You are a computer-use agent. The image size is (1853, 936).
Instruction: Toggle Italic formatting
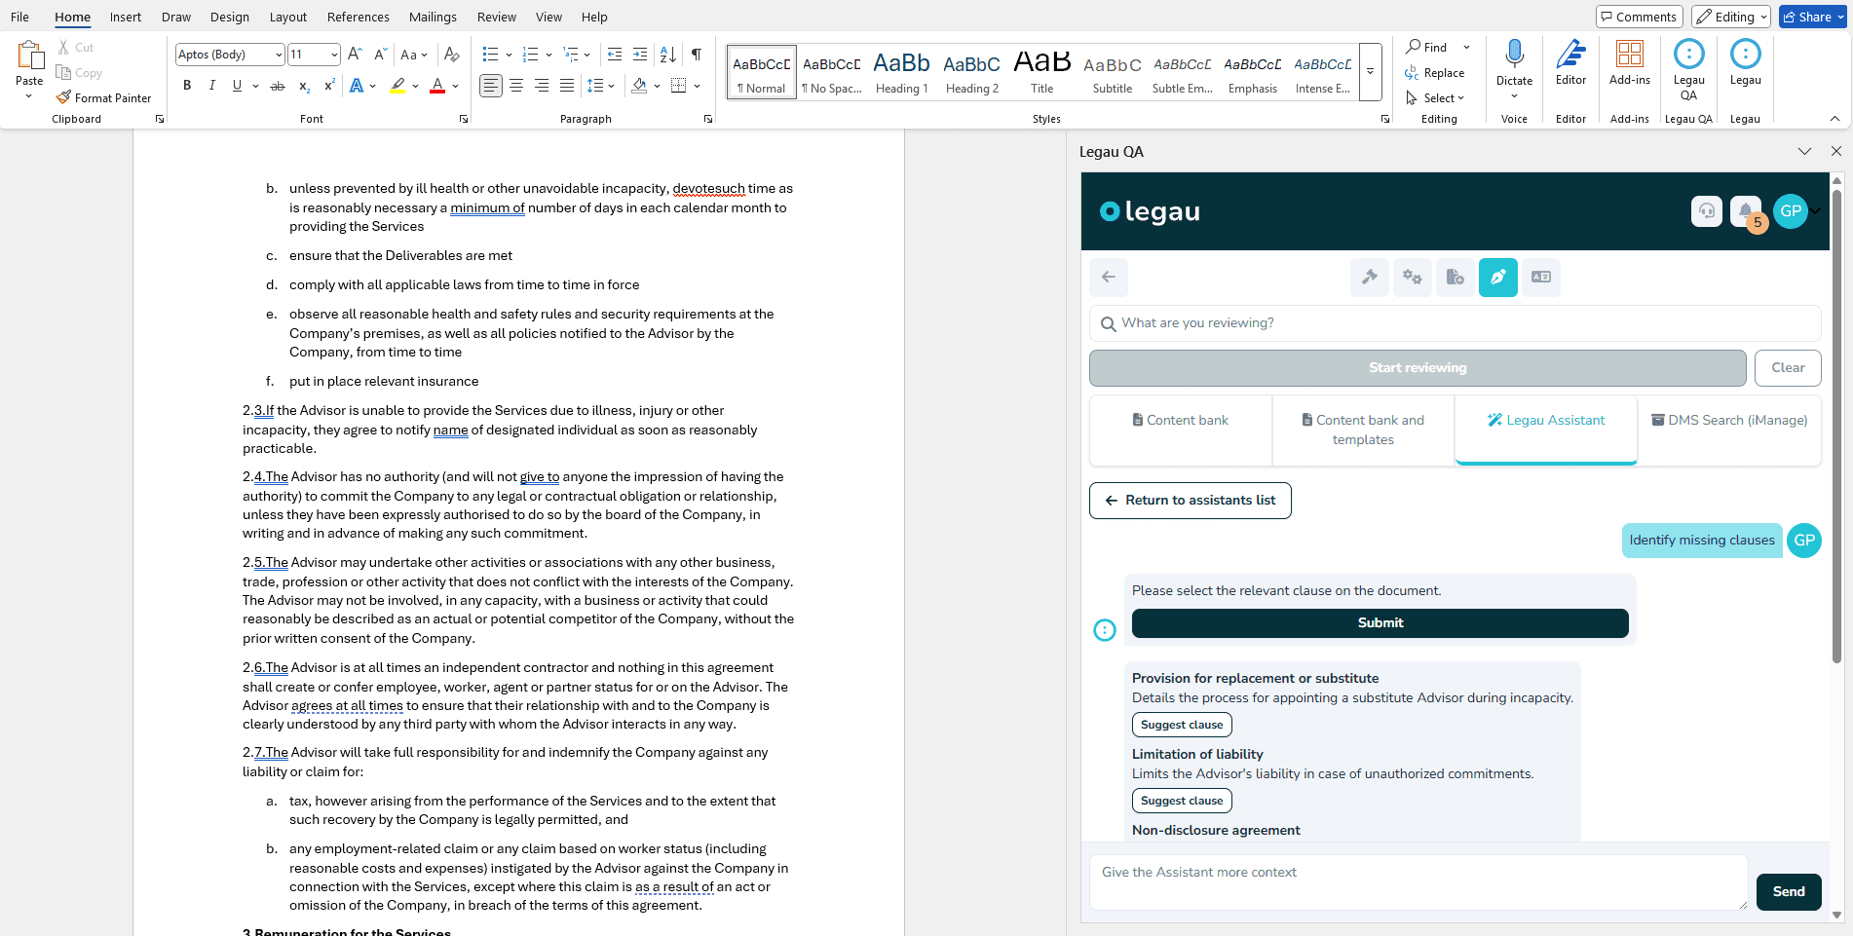[212, 86]
